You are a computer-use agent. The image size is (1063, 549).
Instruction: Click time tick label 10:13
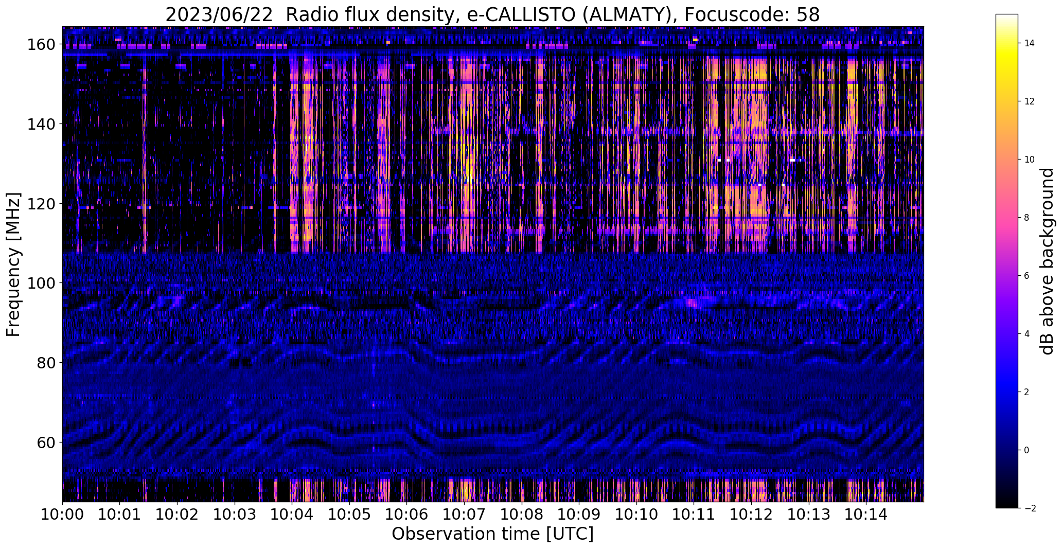pyautogui.click(x=808, y=514)
